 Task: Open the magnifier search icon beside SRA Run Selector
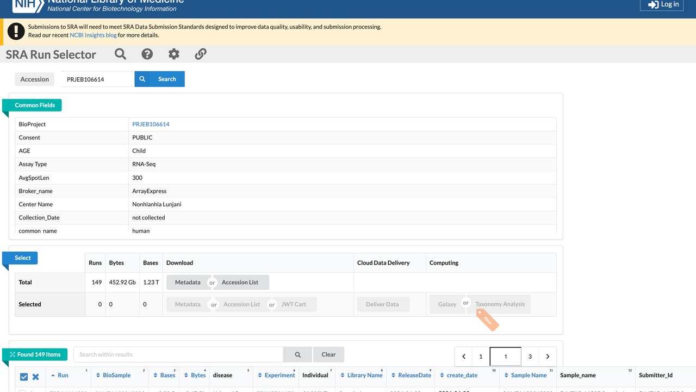coord(120,54)
